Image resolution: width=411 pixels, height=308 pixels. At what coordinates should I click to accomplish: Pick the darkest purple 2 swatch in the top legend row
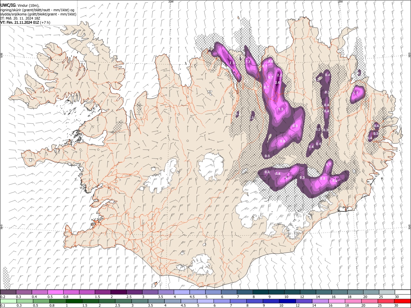tap(118, 292)
